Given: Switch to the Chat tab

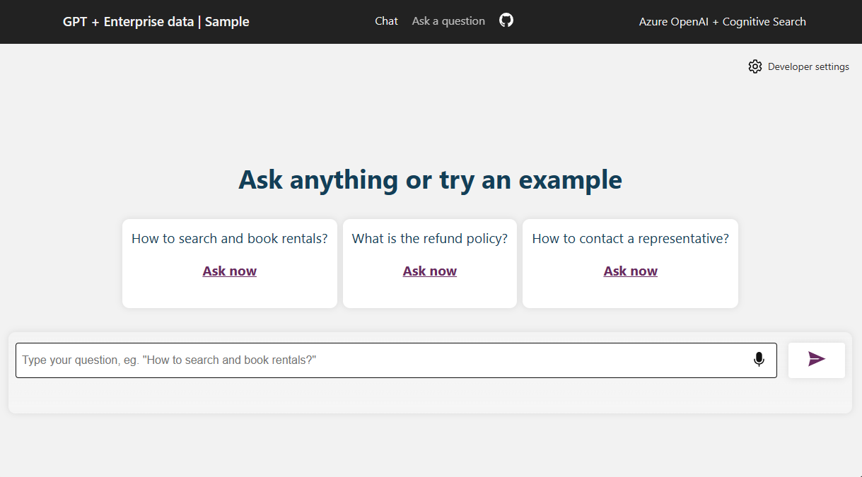Looking at the screenshot, I should coord(386,21).
